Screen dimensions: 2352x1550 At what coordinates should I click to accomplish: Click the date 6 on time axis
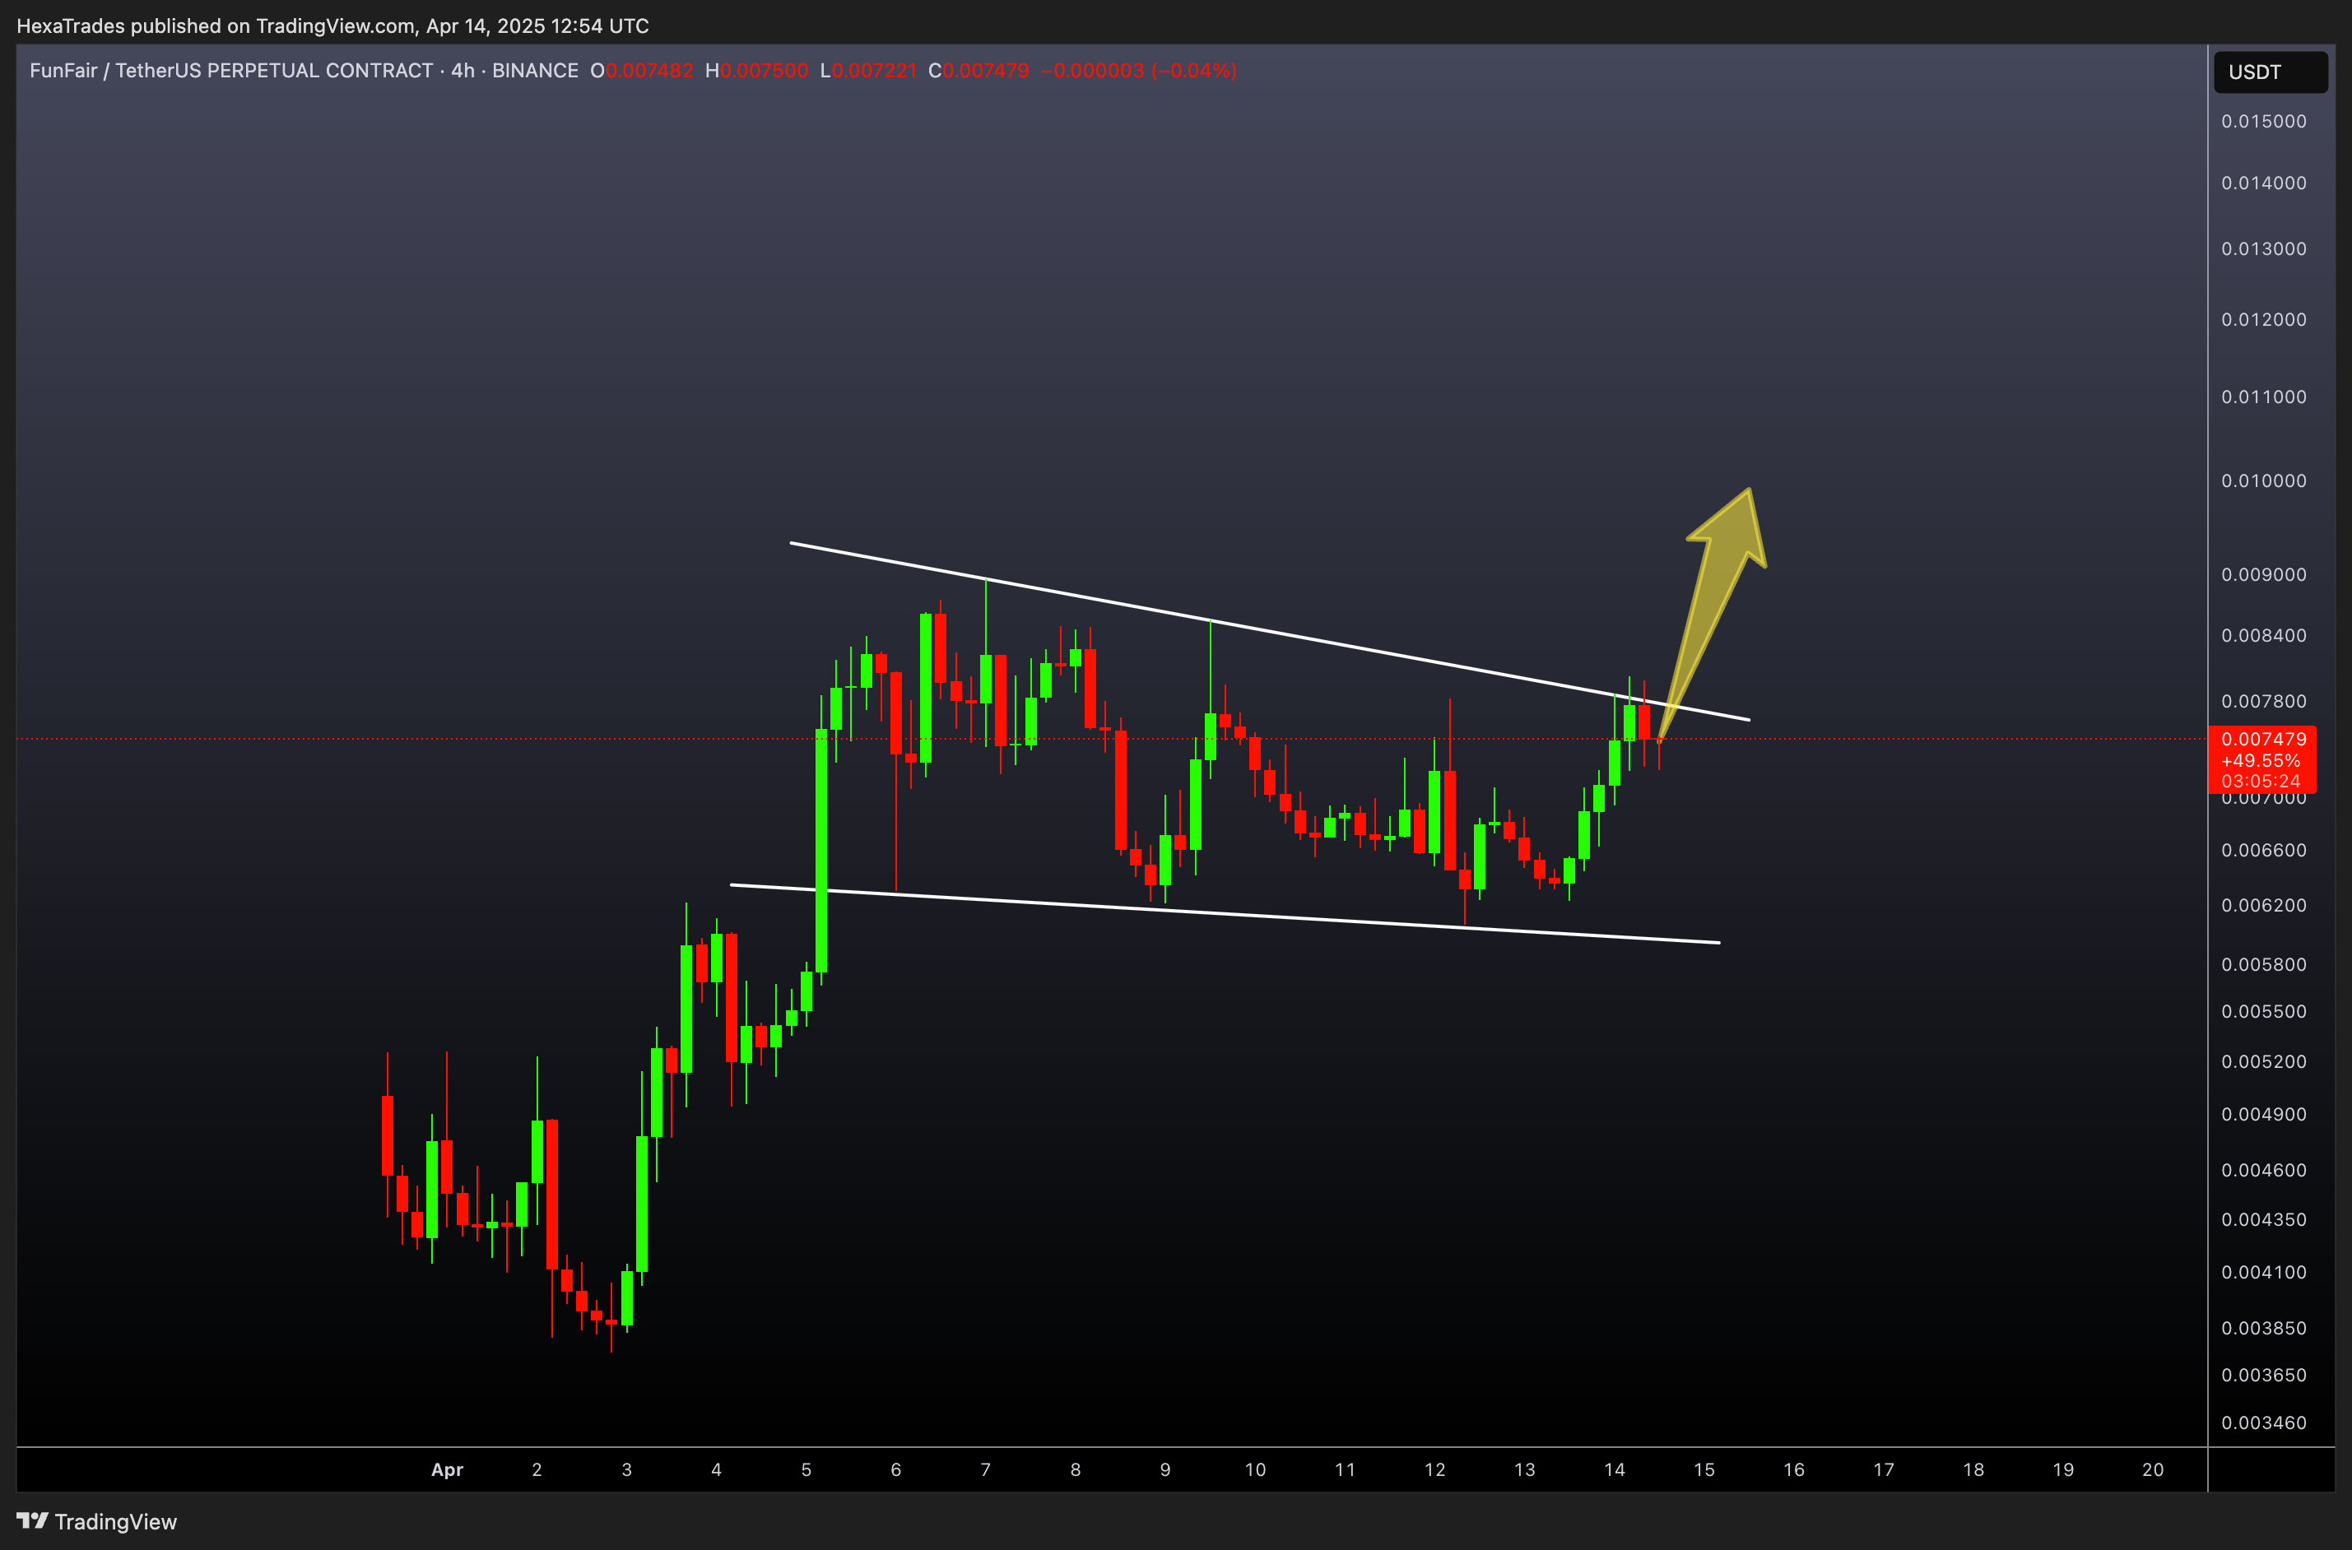(x=895, y=1470)
